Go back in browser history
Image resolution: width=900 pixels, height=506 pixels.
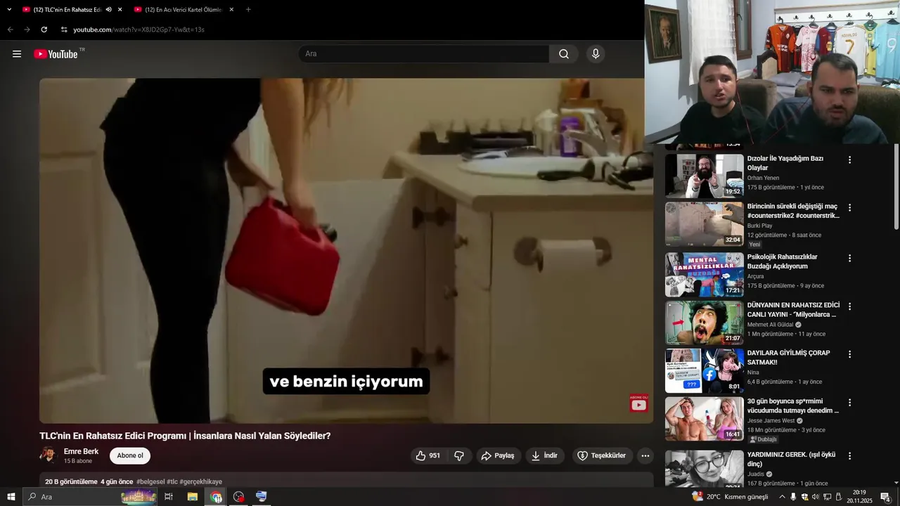10,30
